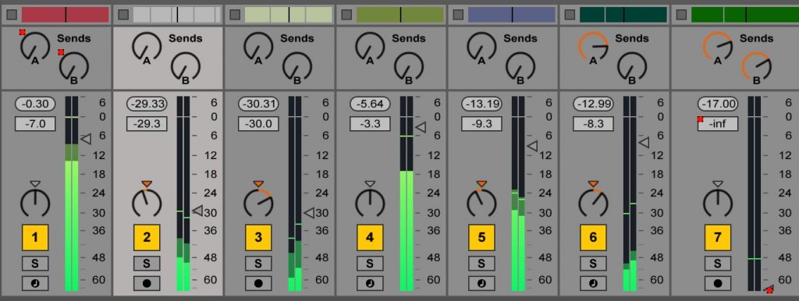
Task: Click the clip stop square above track 4
Action: click(346, 15)
